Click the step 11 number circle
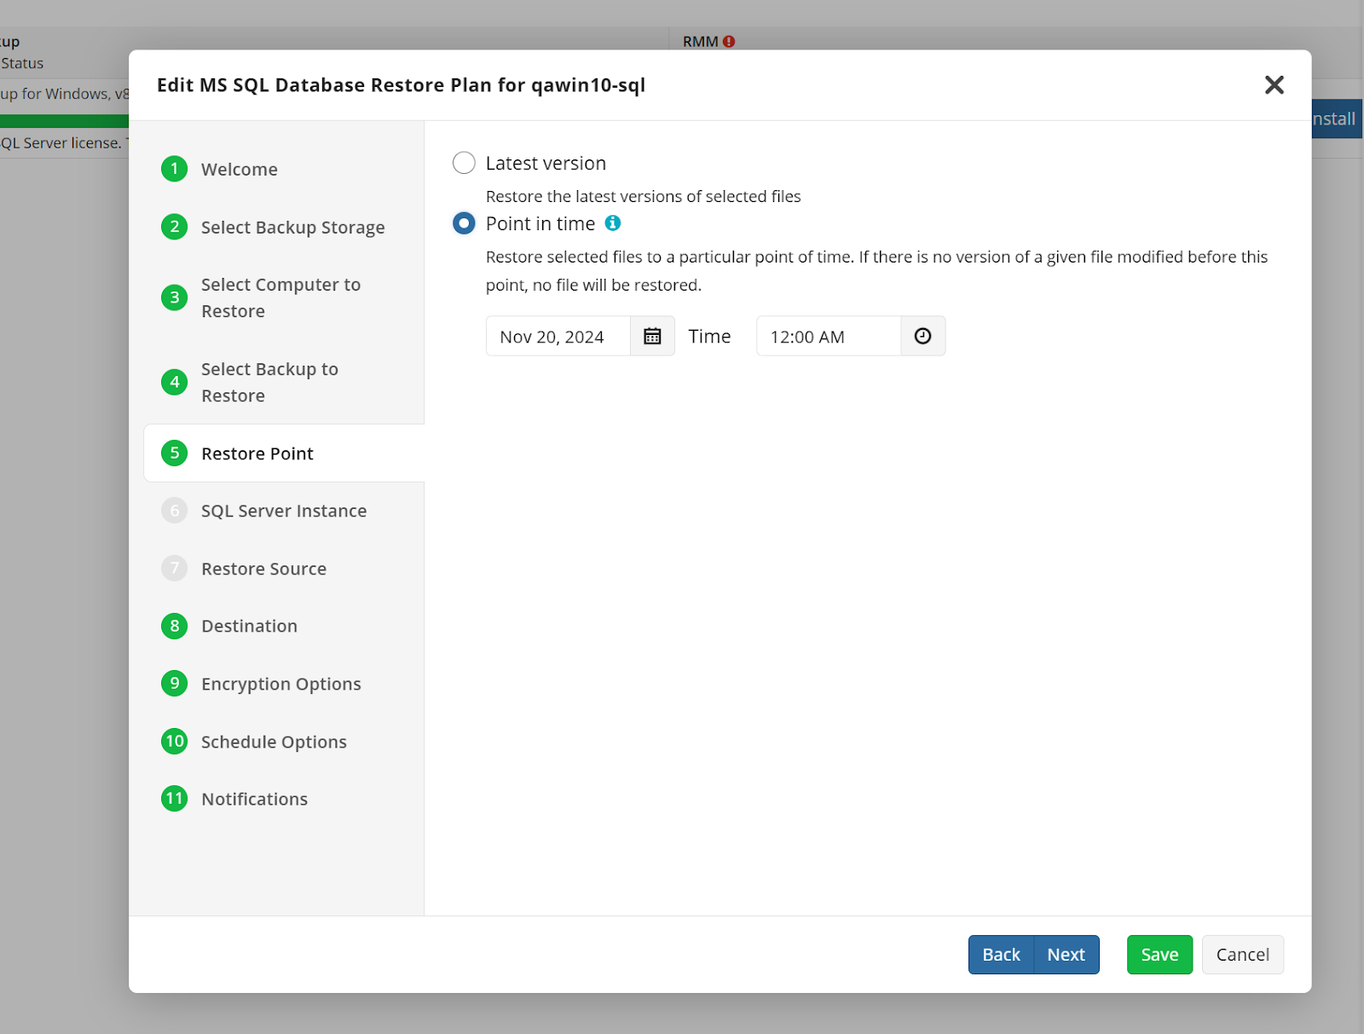This screenshot has width=1364, height=1034. coord(175,799)
